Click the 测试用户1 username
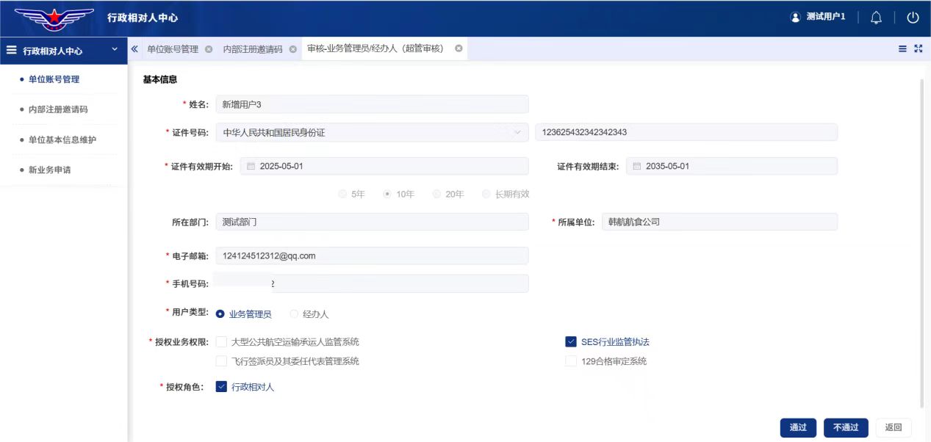Image resolution: width=931 pixels, height=442 pixels. click(826, 17)
